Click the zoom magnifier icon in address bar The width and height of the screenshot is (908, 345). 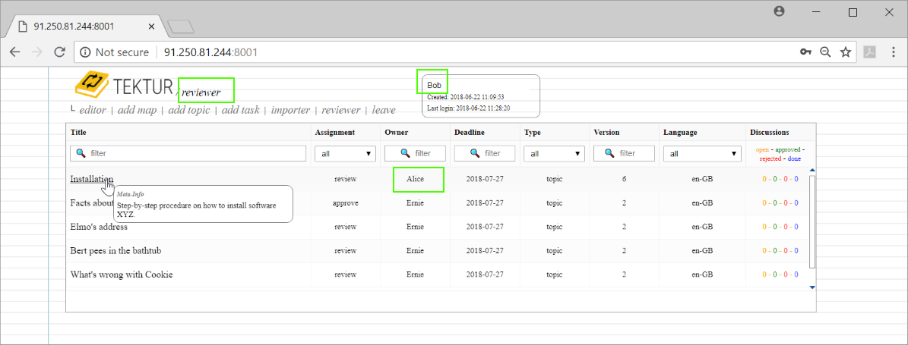point(825,52)
